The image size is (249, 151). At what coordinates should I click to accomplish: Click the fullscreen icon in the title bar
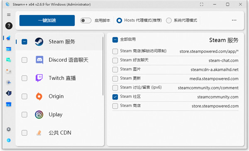[202, 5]
